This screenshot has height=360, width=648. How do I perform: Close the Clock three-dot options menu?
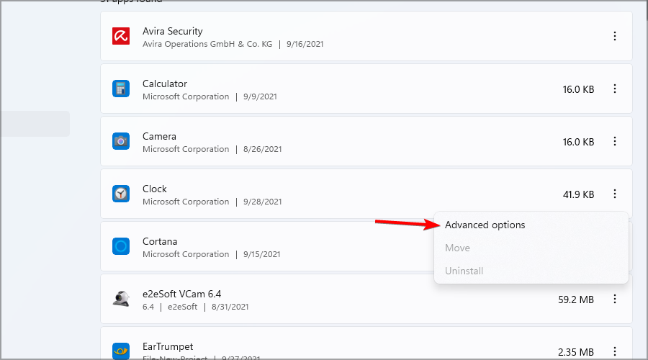[615, 194]
